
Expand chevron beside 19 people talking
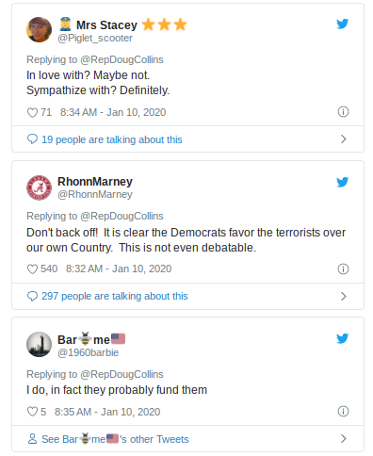pyautogui.click(x=344, y=139)
